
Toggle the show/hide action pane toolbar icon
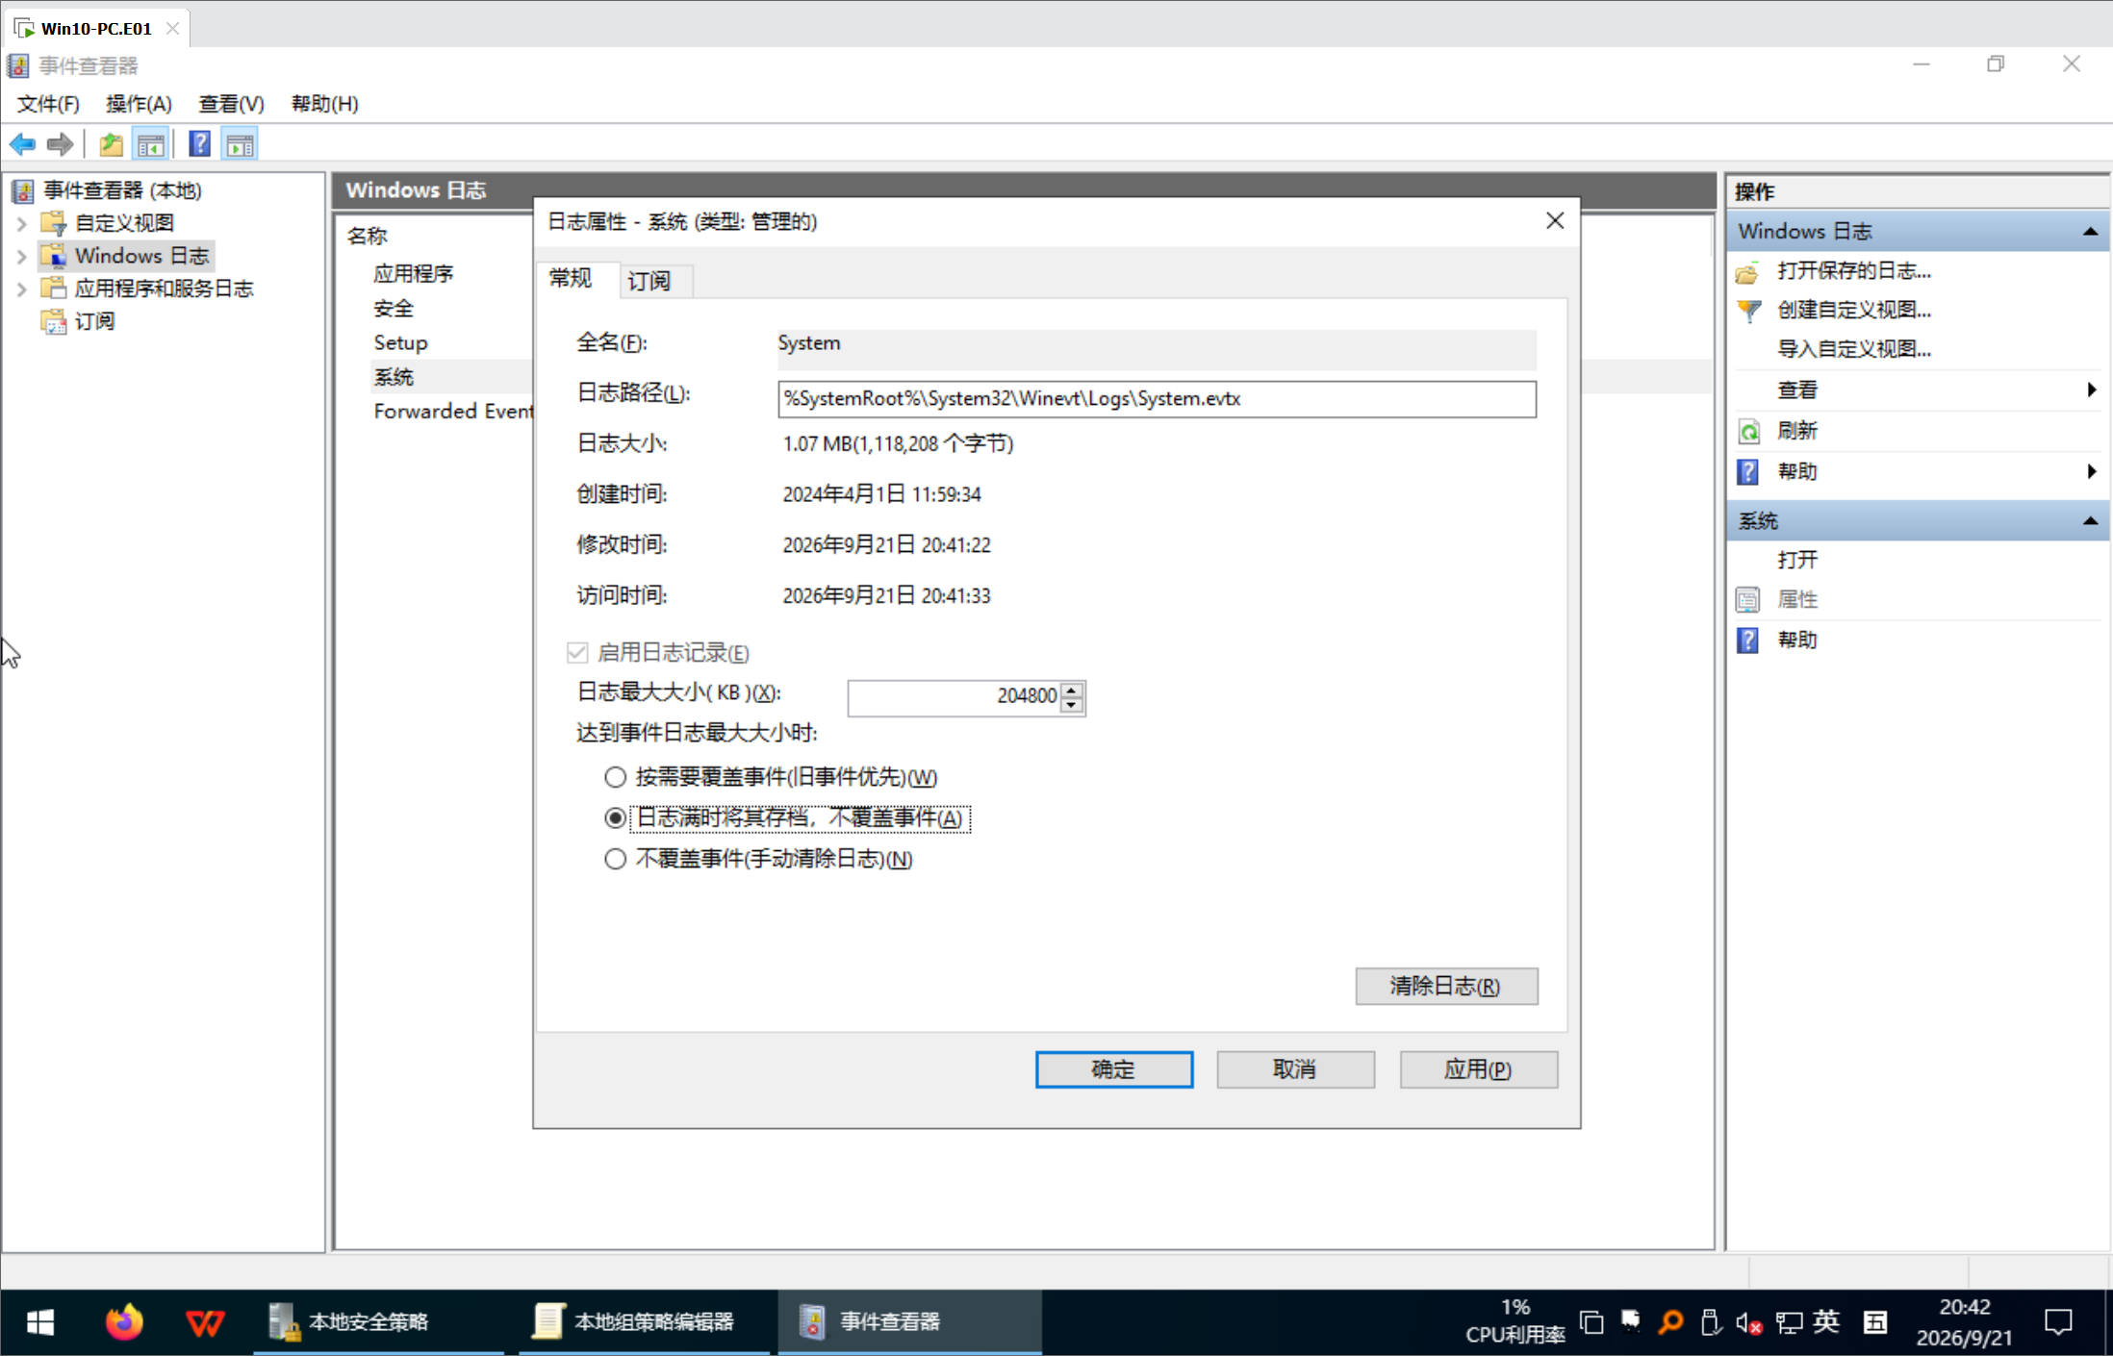tap(240, 145)
